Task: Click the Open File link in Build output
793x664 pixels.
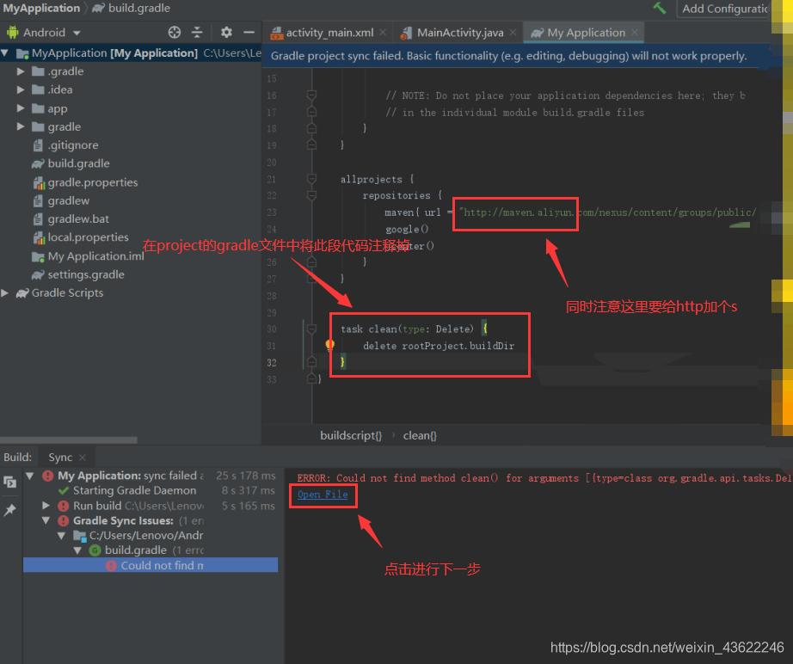Action: click(323, 495)
